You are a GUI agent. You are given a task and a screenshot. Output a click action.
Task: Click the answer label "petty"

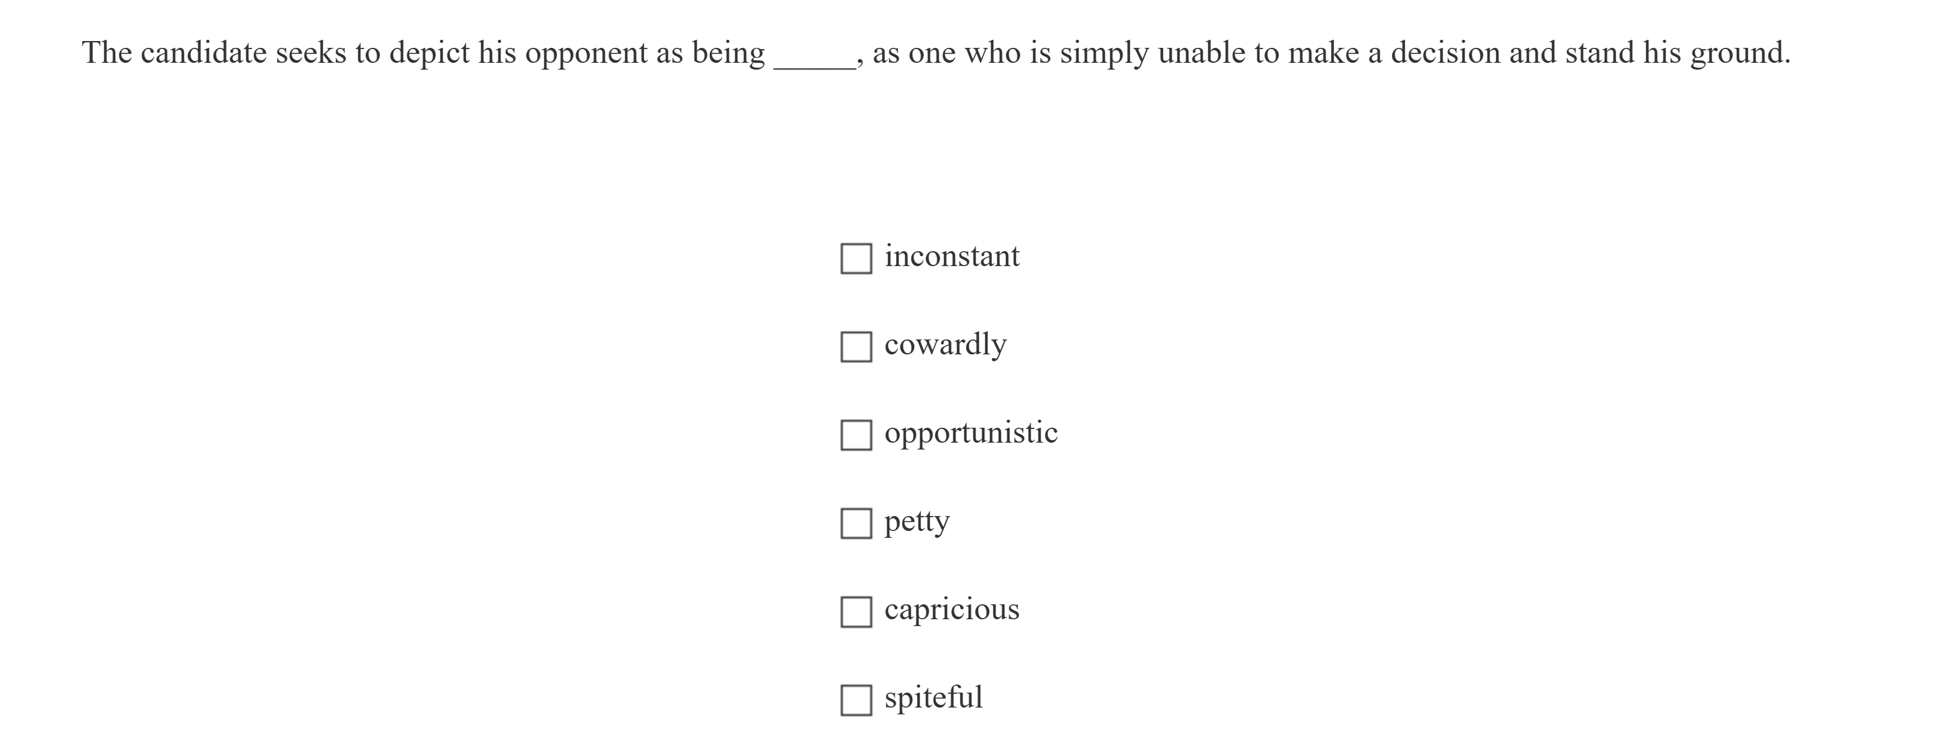[x=917, y=522]
